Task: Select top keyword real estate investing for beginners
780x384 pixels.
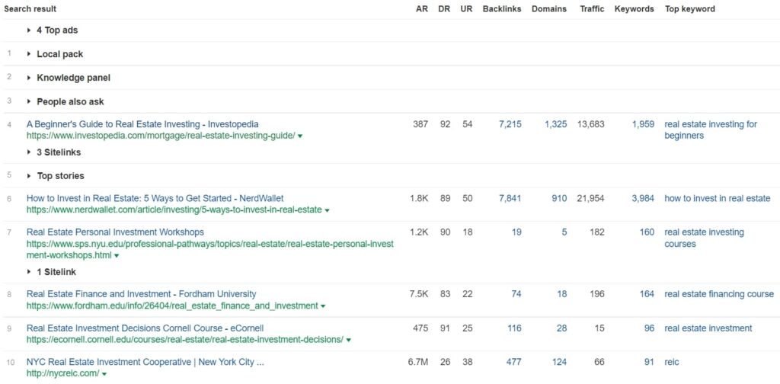Action: click(x=711, y=130)
